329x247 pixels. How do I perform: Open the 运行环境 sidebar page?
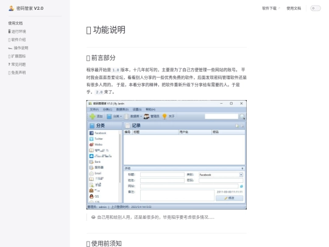click(17, 32)
